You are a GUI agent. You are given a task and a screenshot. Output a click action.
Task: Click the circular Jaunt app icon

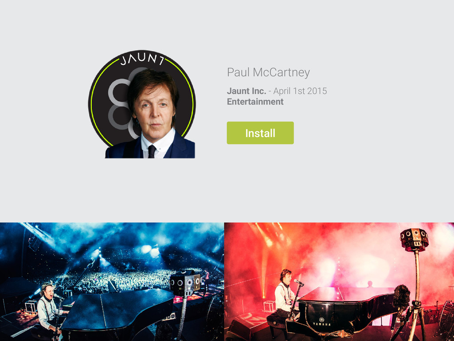coord(142,104)
